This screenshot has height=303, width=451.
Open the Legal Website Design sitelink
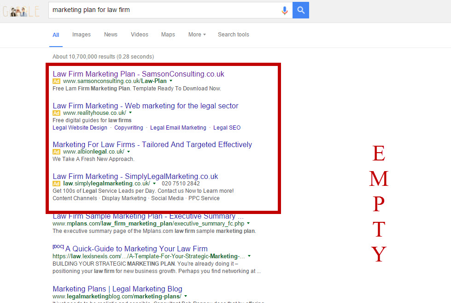tap(80, 128)
